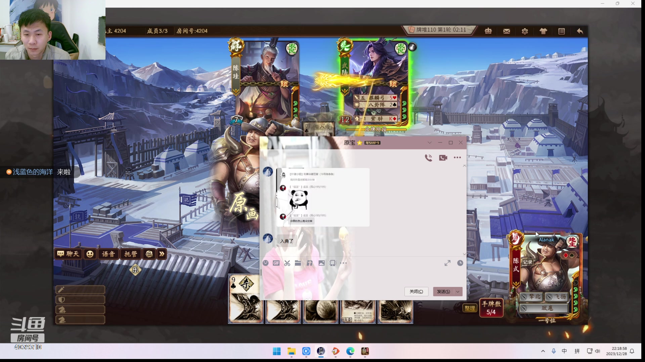Open the list log icon in game top bar

561,31
